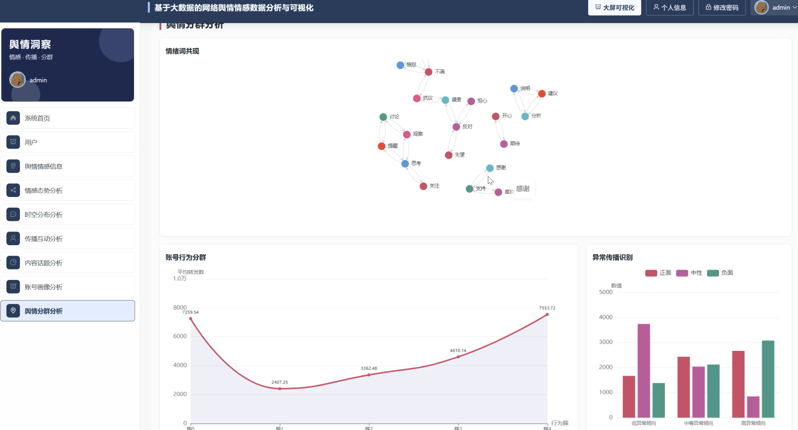The width and height of the screenshot is (798, 430).
Task: Click the page title 基于大数据的网络舆情情感数据分析与可视化
Action: 234,8
